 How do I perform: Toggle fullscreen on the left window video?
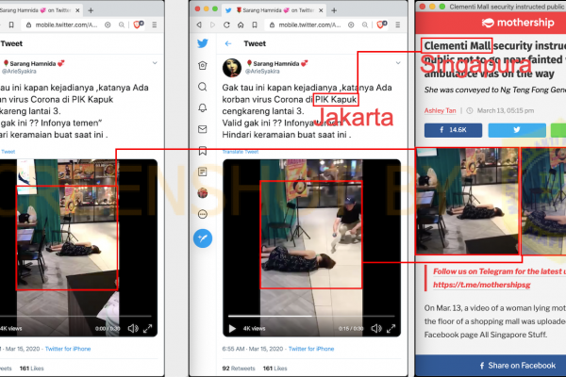point(148,328)
